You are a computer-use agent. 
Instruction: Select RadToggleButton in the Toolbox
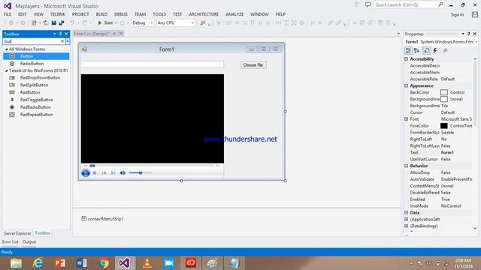point(36,100)
